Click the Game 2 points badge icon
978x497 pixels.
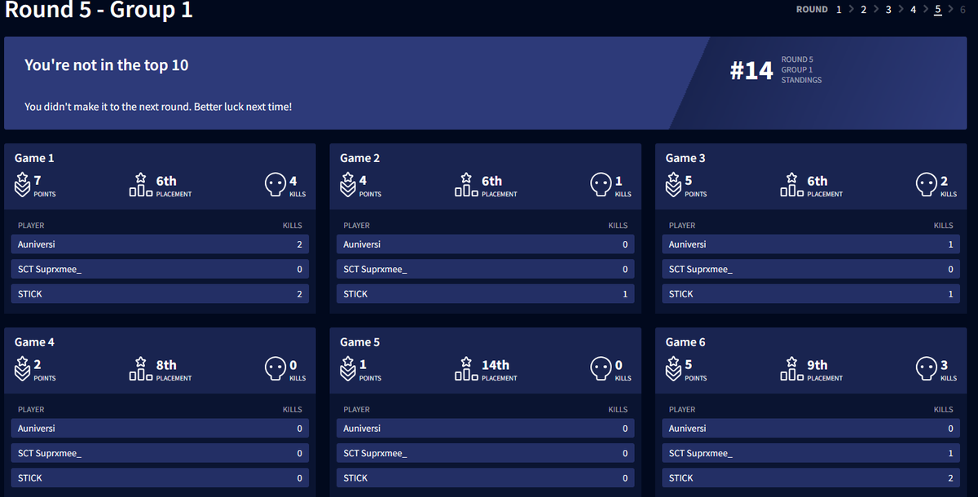click(x=348, y=186)
